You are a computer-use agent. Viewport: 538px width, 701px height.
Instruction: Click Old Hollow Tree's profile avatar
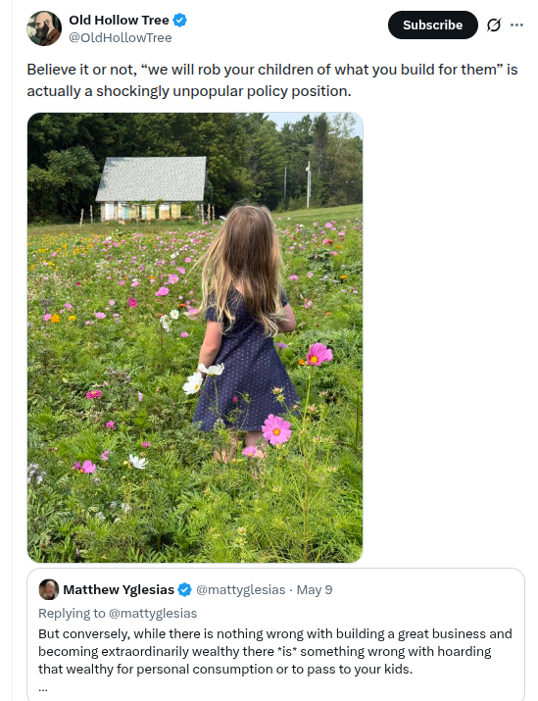coord(44,28)
